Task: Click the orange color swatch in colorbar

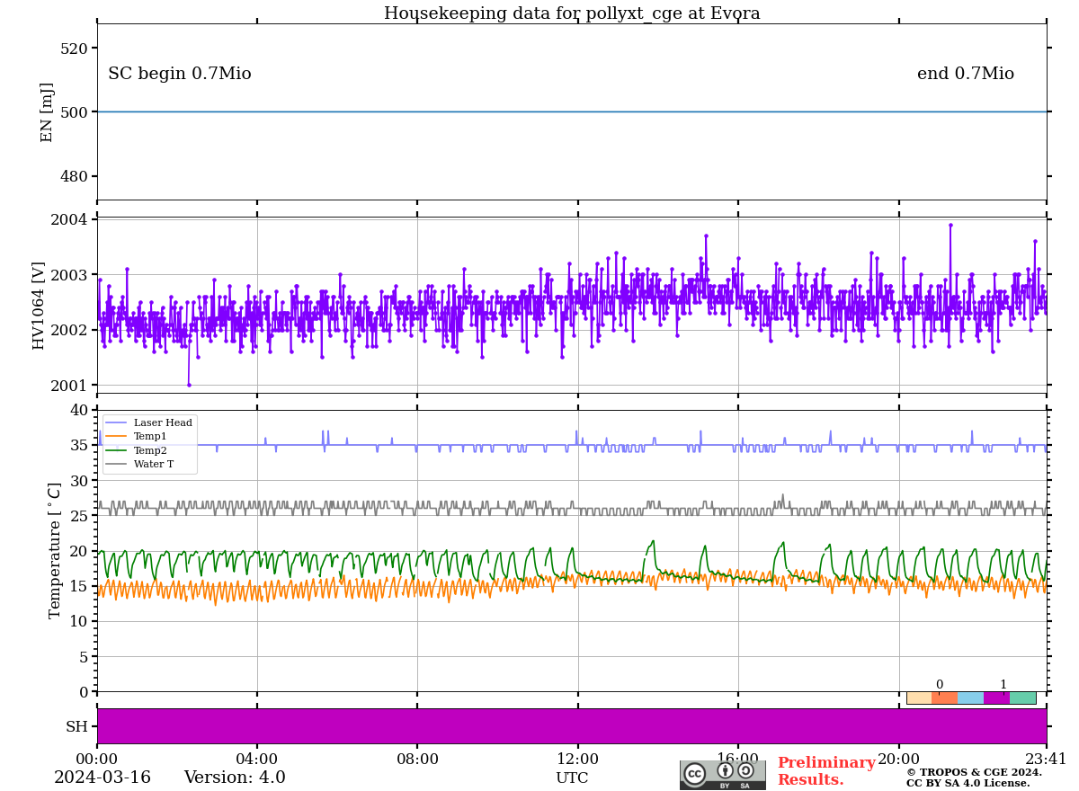Action: pos(945,698)
